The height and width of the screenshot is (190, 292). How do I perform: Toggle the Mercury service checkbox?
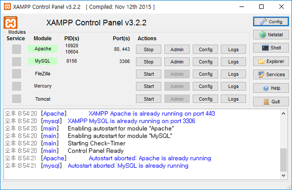(x=16, y=86)
